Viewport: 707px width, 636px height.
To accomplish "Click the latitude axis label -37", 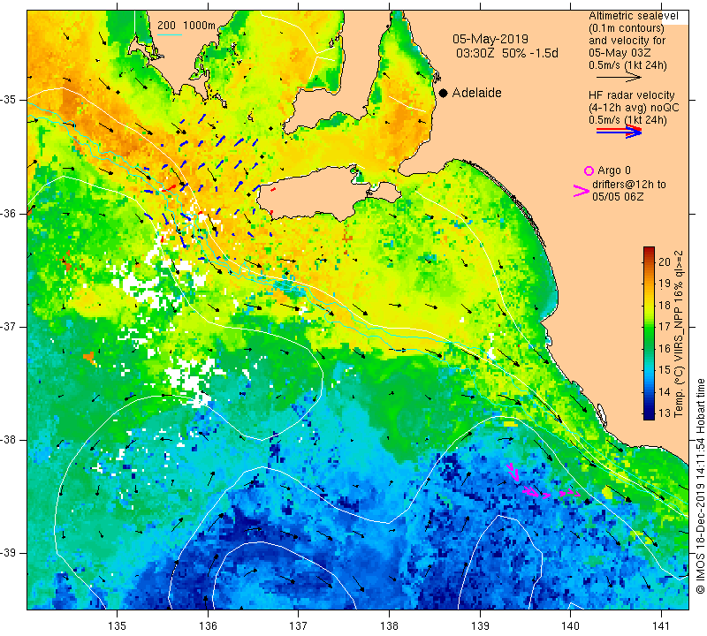I will coord(8,326).
